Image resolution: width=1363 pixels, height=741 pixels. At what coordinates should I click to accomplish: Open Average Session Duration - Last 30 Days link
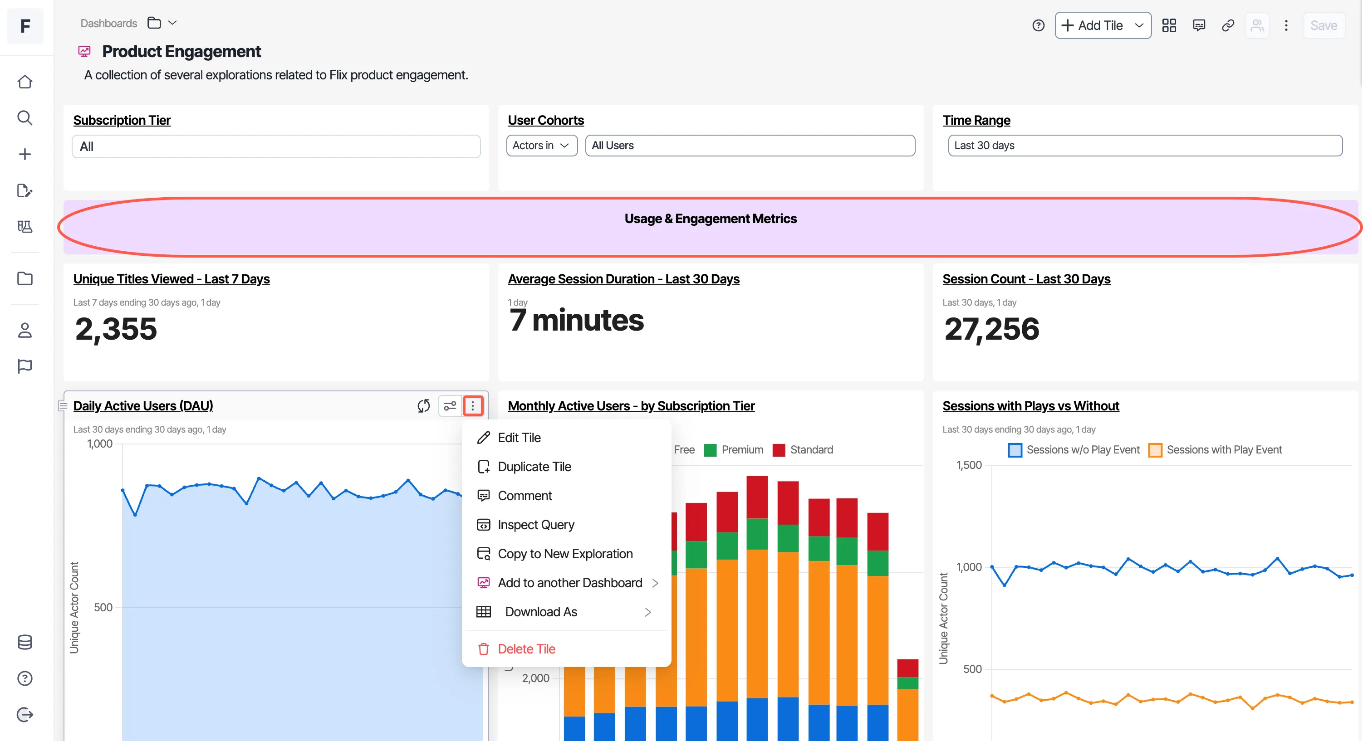(x=623, y=279)
